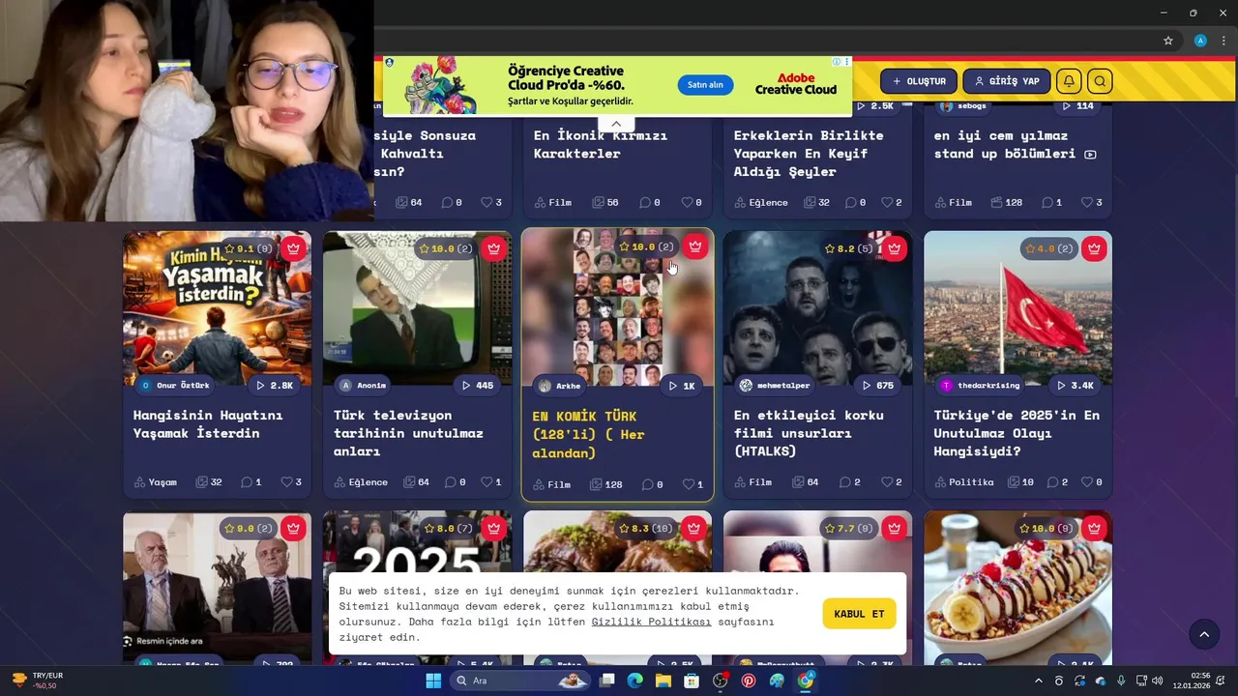This screenshot has width=1238, height=696.
Task: Open the Windows Start menu
Action: (x=433, y=681)
